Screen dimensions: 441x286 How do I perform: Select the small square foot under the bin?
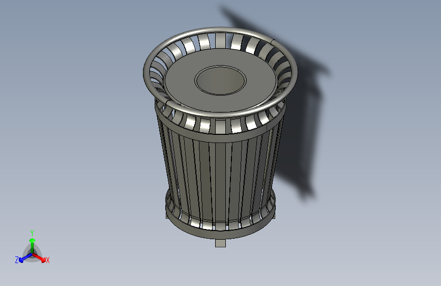pos(220,243)
